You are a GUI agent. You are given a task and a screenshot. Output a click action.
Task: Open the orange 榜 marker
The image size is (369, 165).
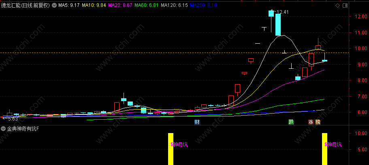(x=318, y=122)
